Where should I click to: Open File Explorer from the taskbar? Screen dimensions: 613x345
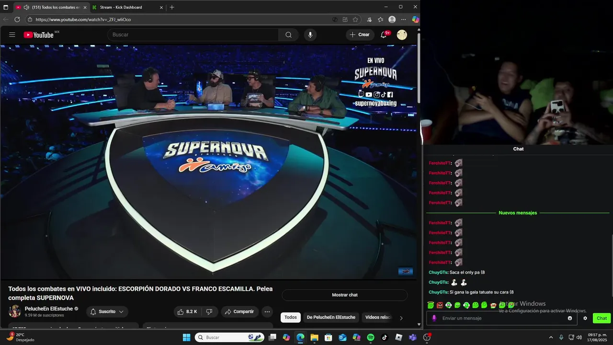click(314, 337)
